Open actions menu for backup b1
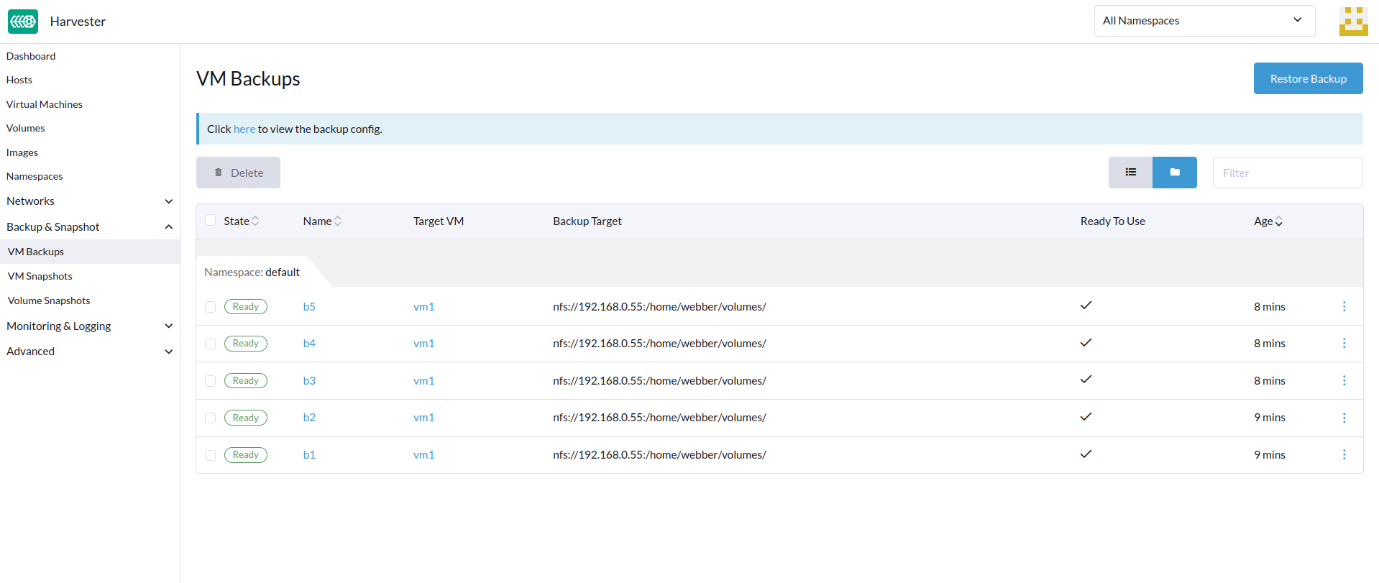The image size is (1379, 583). pyautogui.click(x=1344, y=455)
